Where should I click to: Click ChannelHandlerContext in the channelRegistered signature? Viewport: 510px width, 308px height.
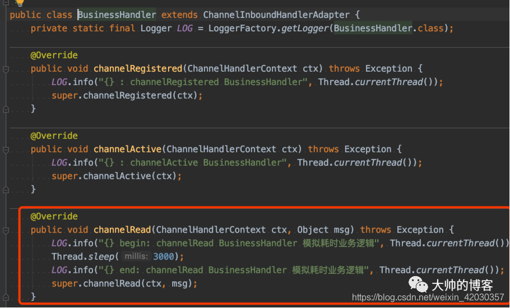tap(242, 68)
